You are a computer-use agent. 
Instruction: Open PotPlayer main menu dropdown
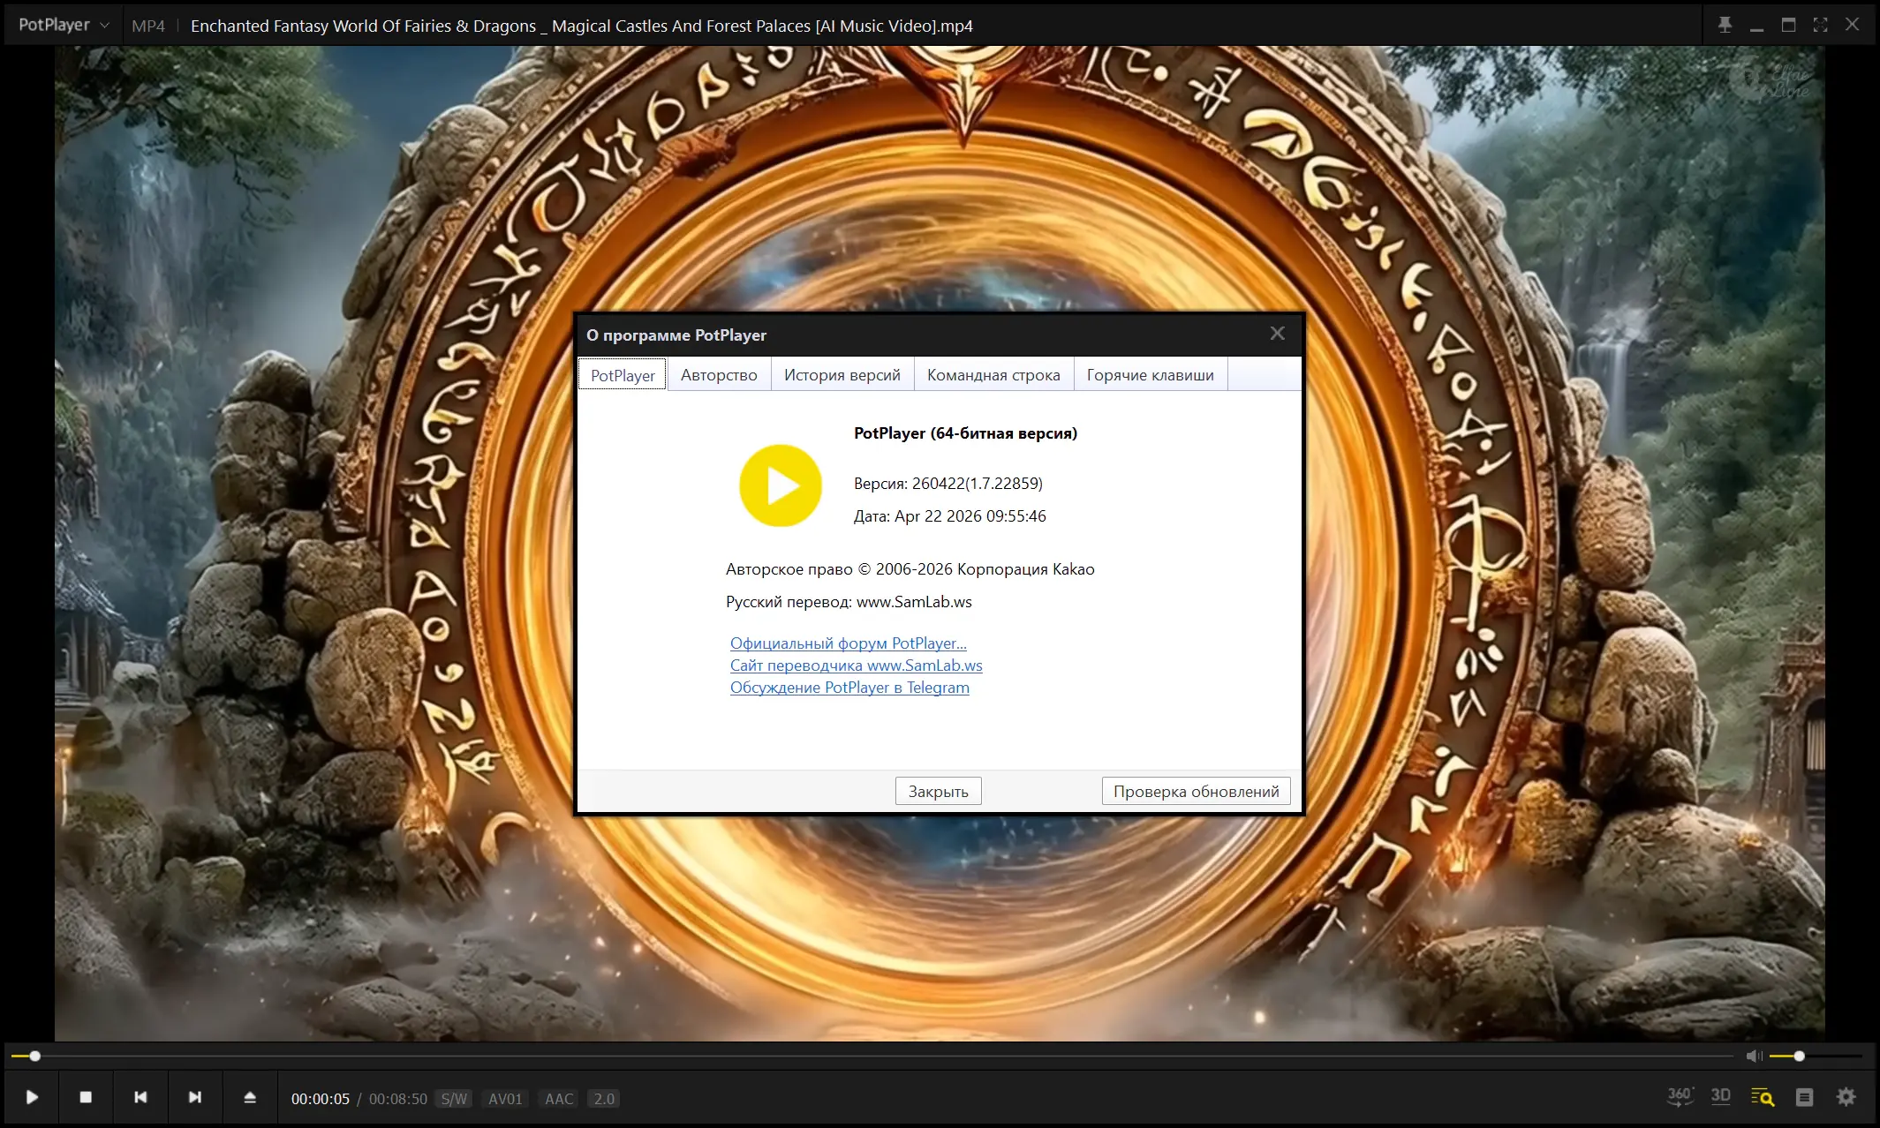coord(64,25)
